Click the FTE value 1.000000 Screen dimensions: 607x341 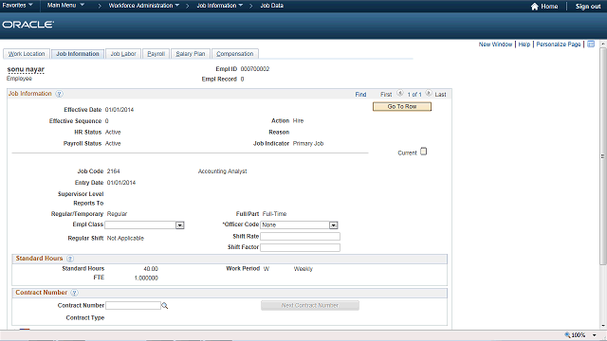(146, 278)
